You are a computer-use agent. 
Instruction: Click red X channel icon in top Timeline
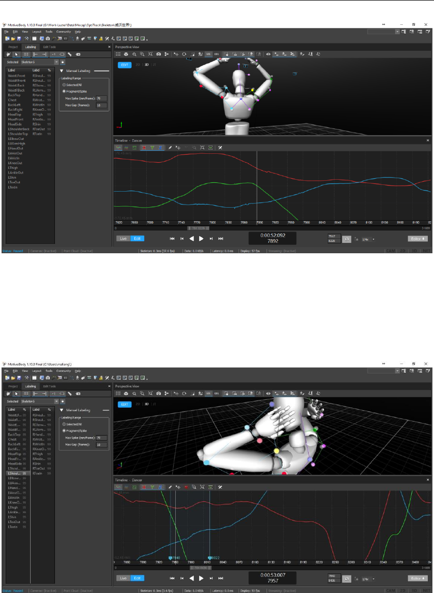[144, 148]
